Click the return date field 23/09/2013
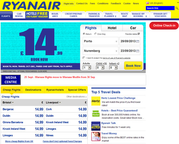Viewport: 179px width, 144px height. point(130,51)
